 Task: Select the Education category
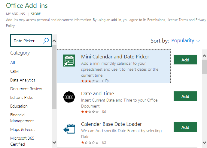pyautogui.click(x=19, y=106)
